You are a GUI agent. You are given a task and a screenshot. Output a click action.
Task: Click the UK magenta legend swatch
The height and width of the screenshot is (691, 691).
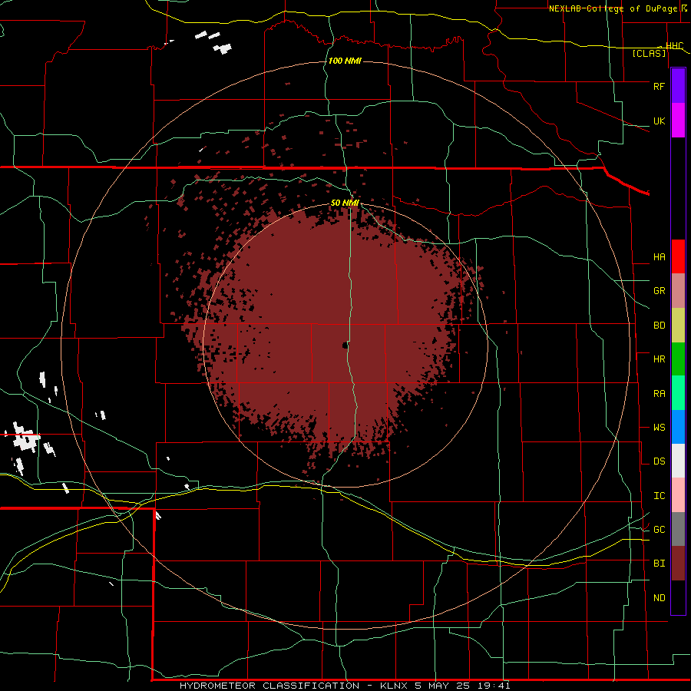point(678,121)
